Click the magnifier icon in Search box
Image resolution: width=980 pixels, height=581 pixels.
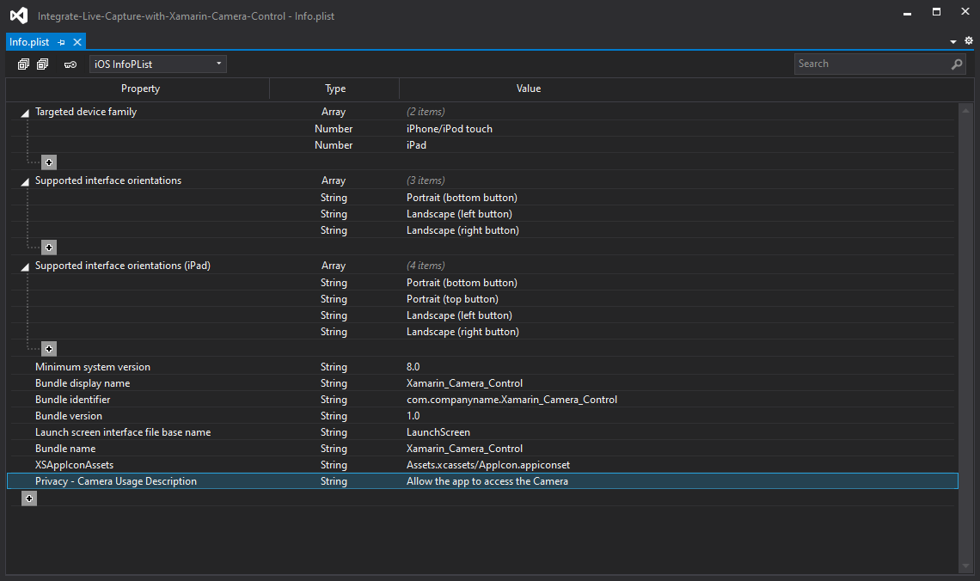pos(957,64)
